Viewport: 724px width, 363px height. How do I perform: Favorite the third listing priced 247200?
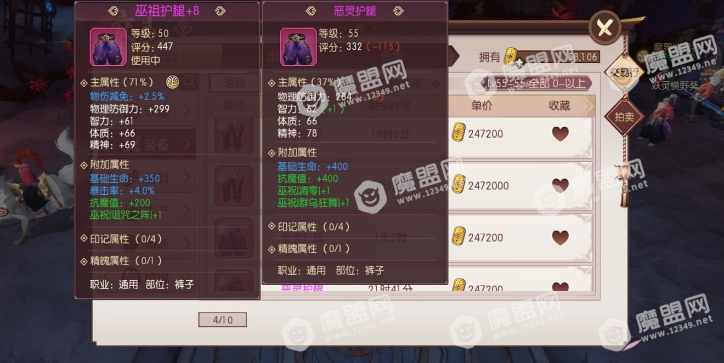(x=560, y=237)
